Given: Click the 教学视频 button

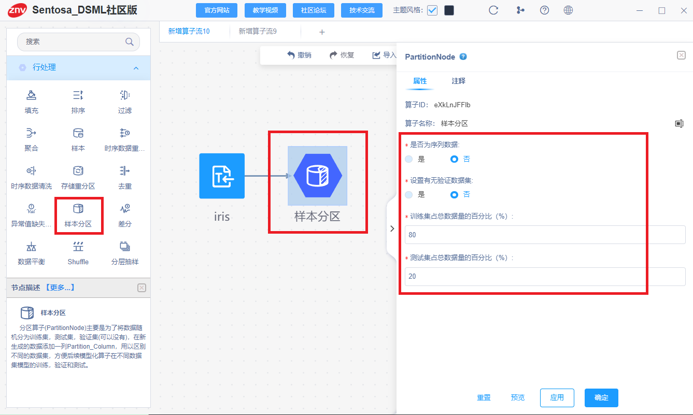Looking at the screenshot, I should tap(265, 10).
